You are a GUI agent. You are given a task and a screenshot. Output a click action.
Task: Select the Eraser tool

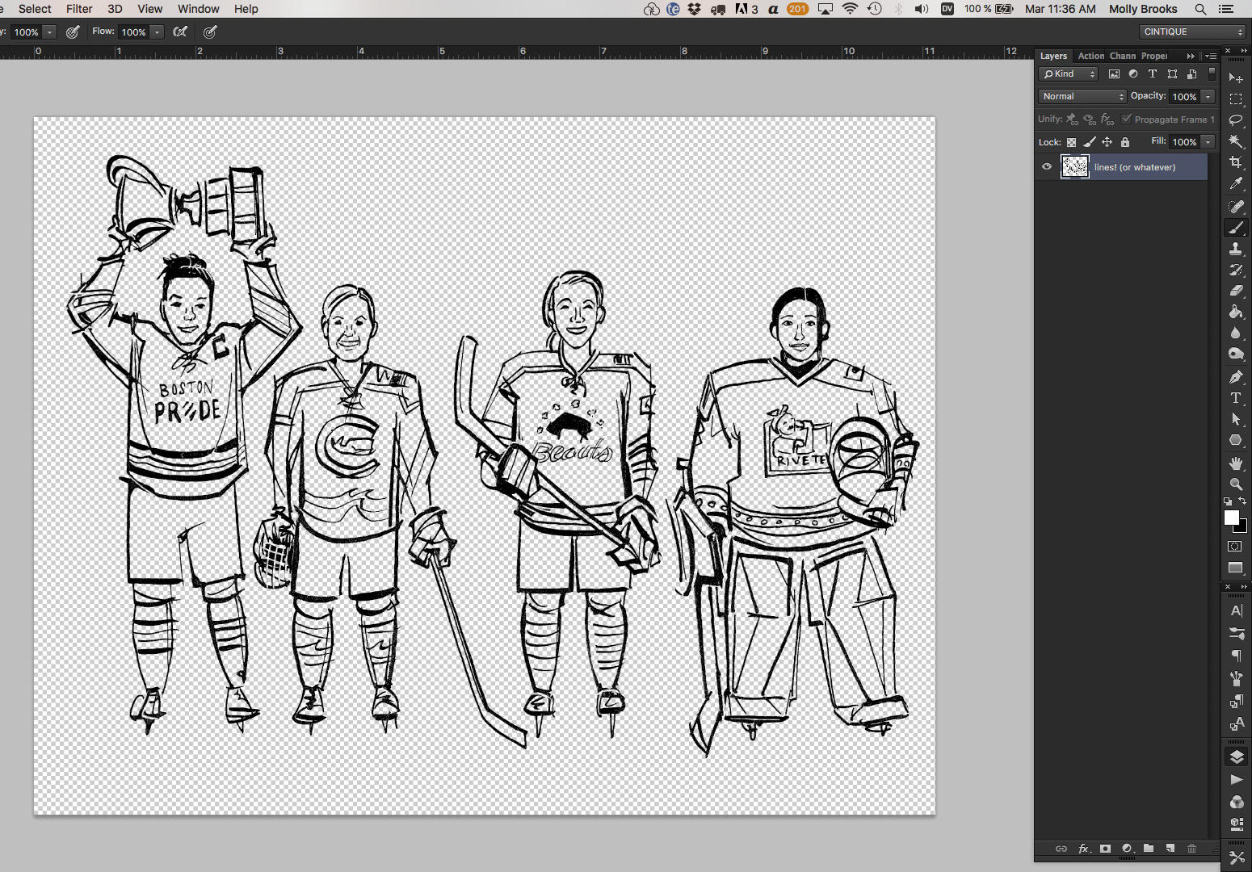click(x=1236, y=291)
